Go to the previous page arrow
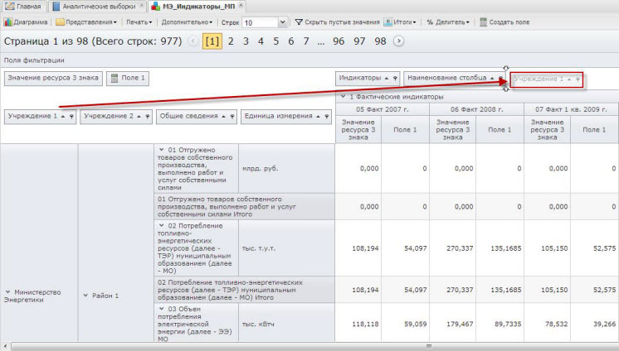This screenshot has height=351, width=619. pos(193,41)
